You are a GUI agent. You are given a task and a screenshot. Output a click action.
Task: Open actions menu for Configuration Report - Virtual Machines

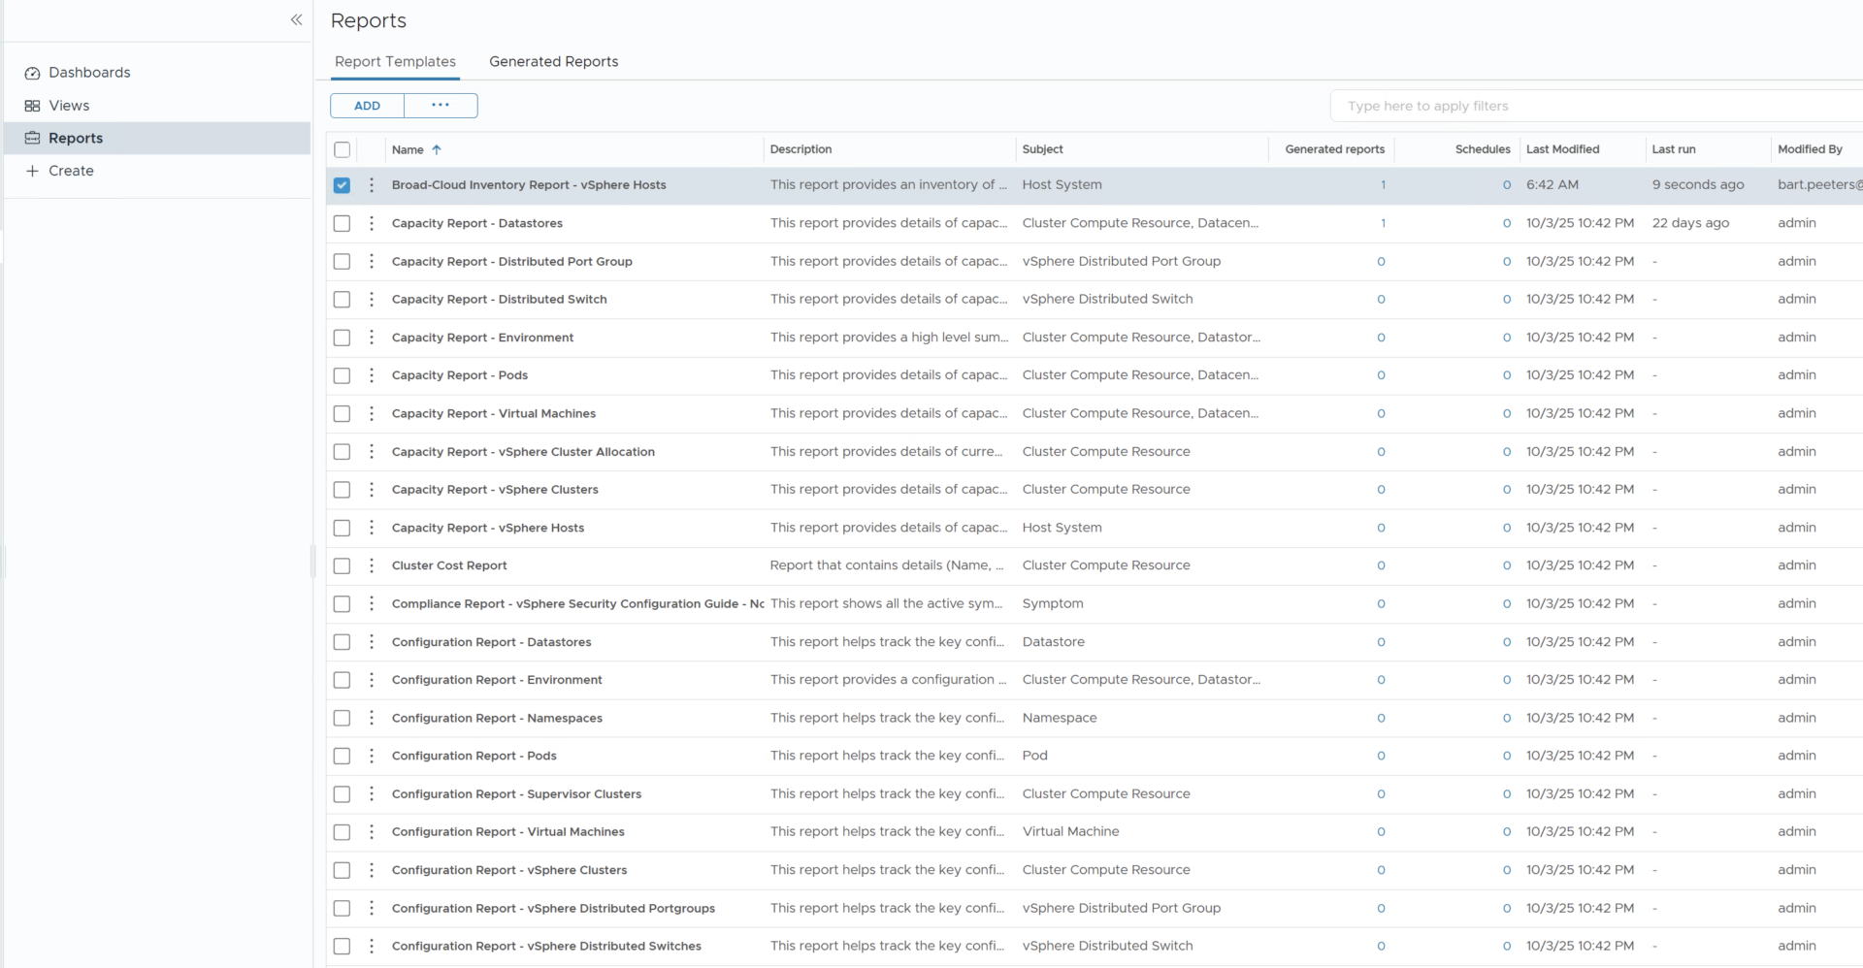[372, 832]
